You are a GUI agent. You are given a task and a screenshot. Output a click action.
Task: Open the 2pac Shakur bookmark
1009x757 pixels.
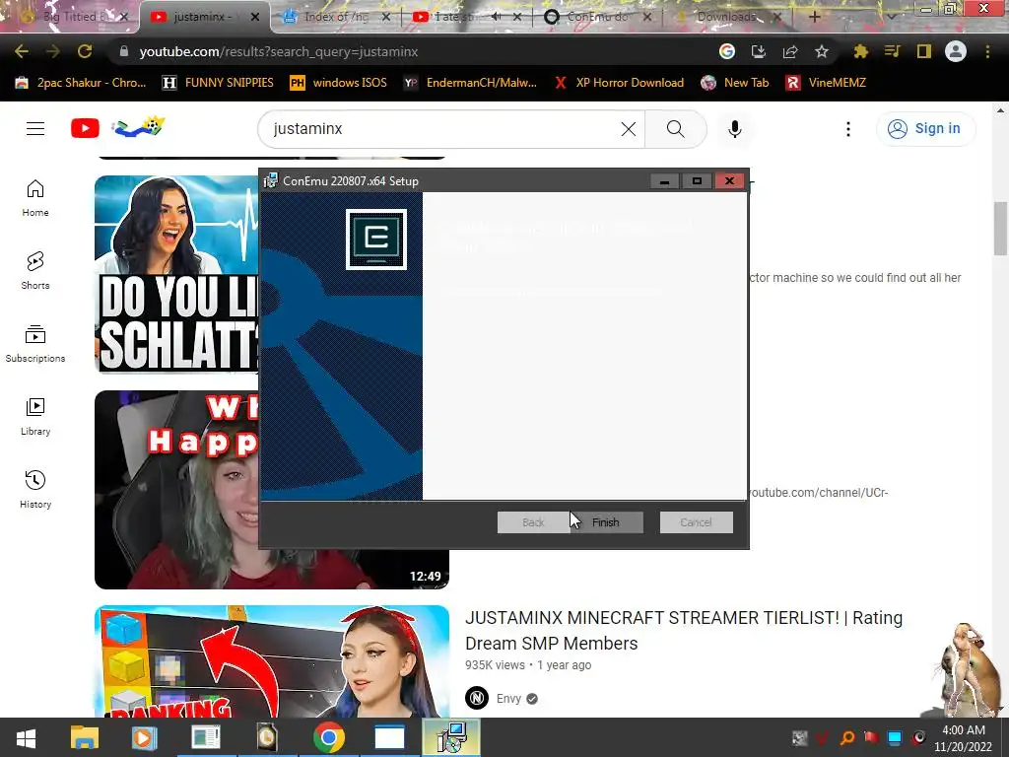pos(81,83)
